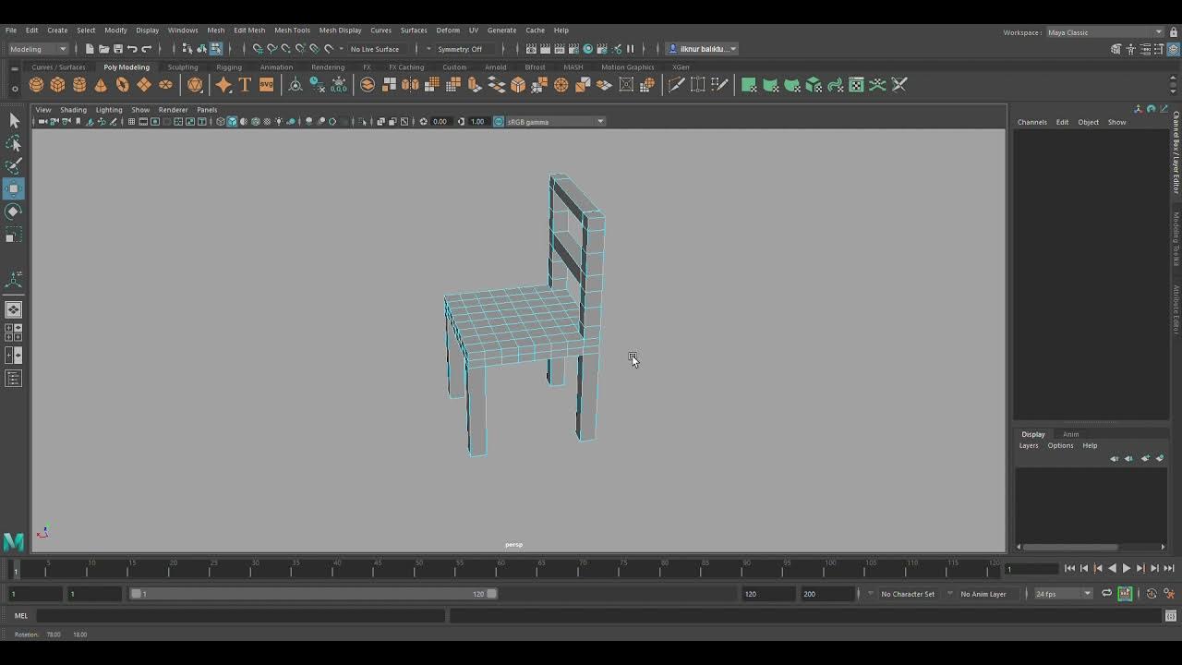The height and width of the screenshot is (665, 1182).
Task: Toggle select by object type mode
Action: pos(201,49)
